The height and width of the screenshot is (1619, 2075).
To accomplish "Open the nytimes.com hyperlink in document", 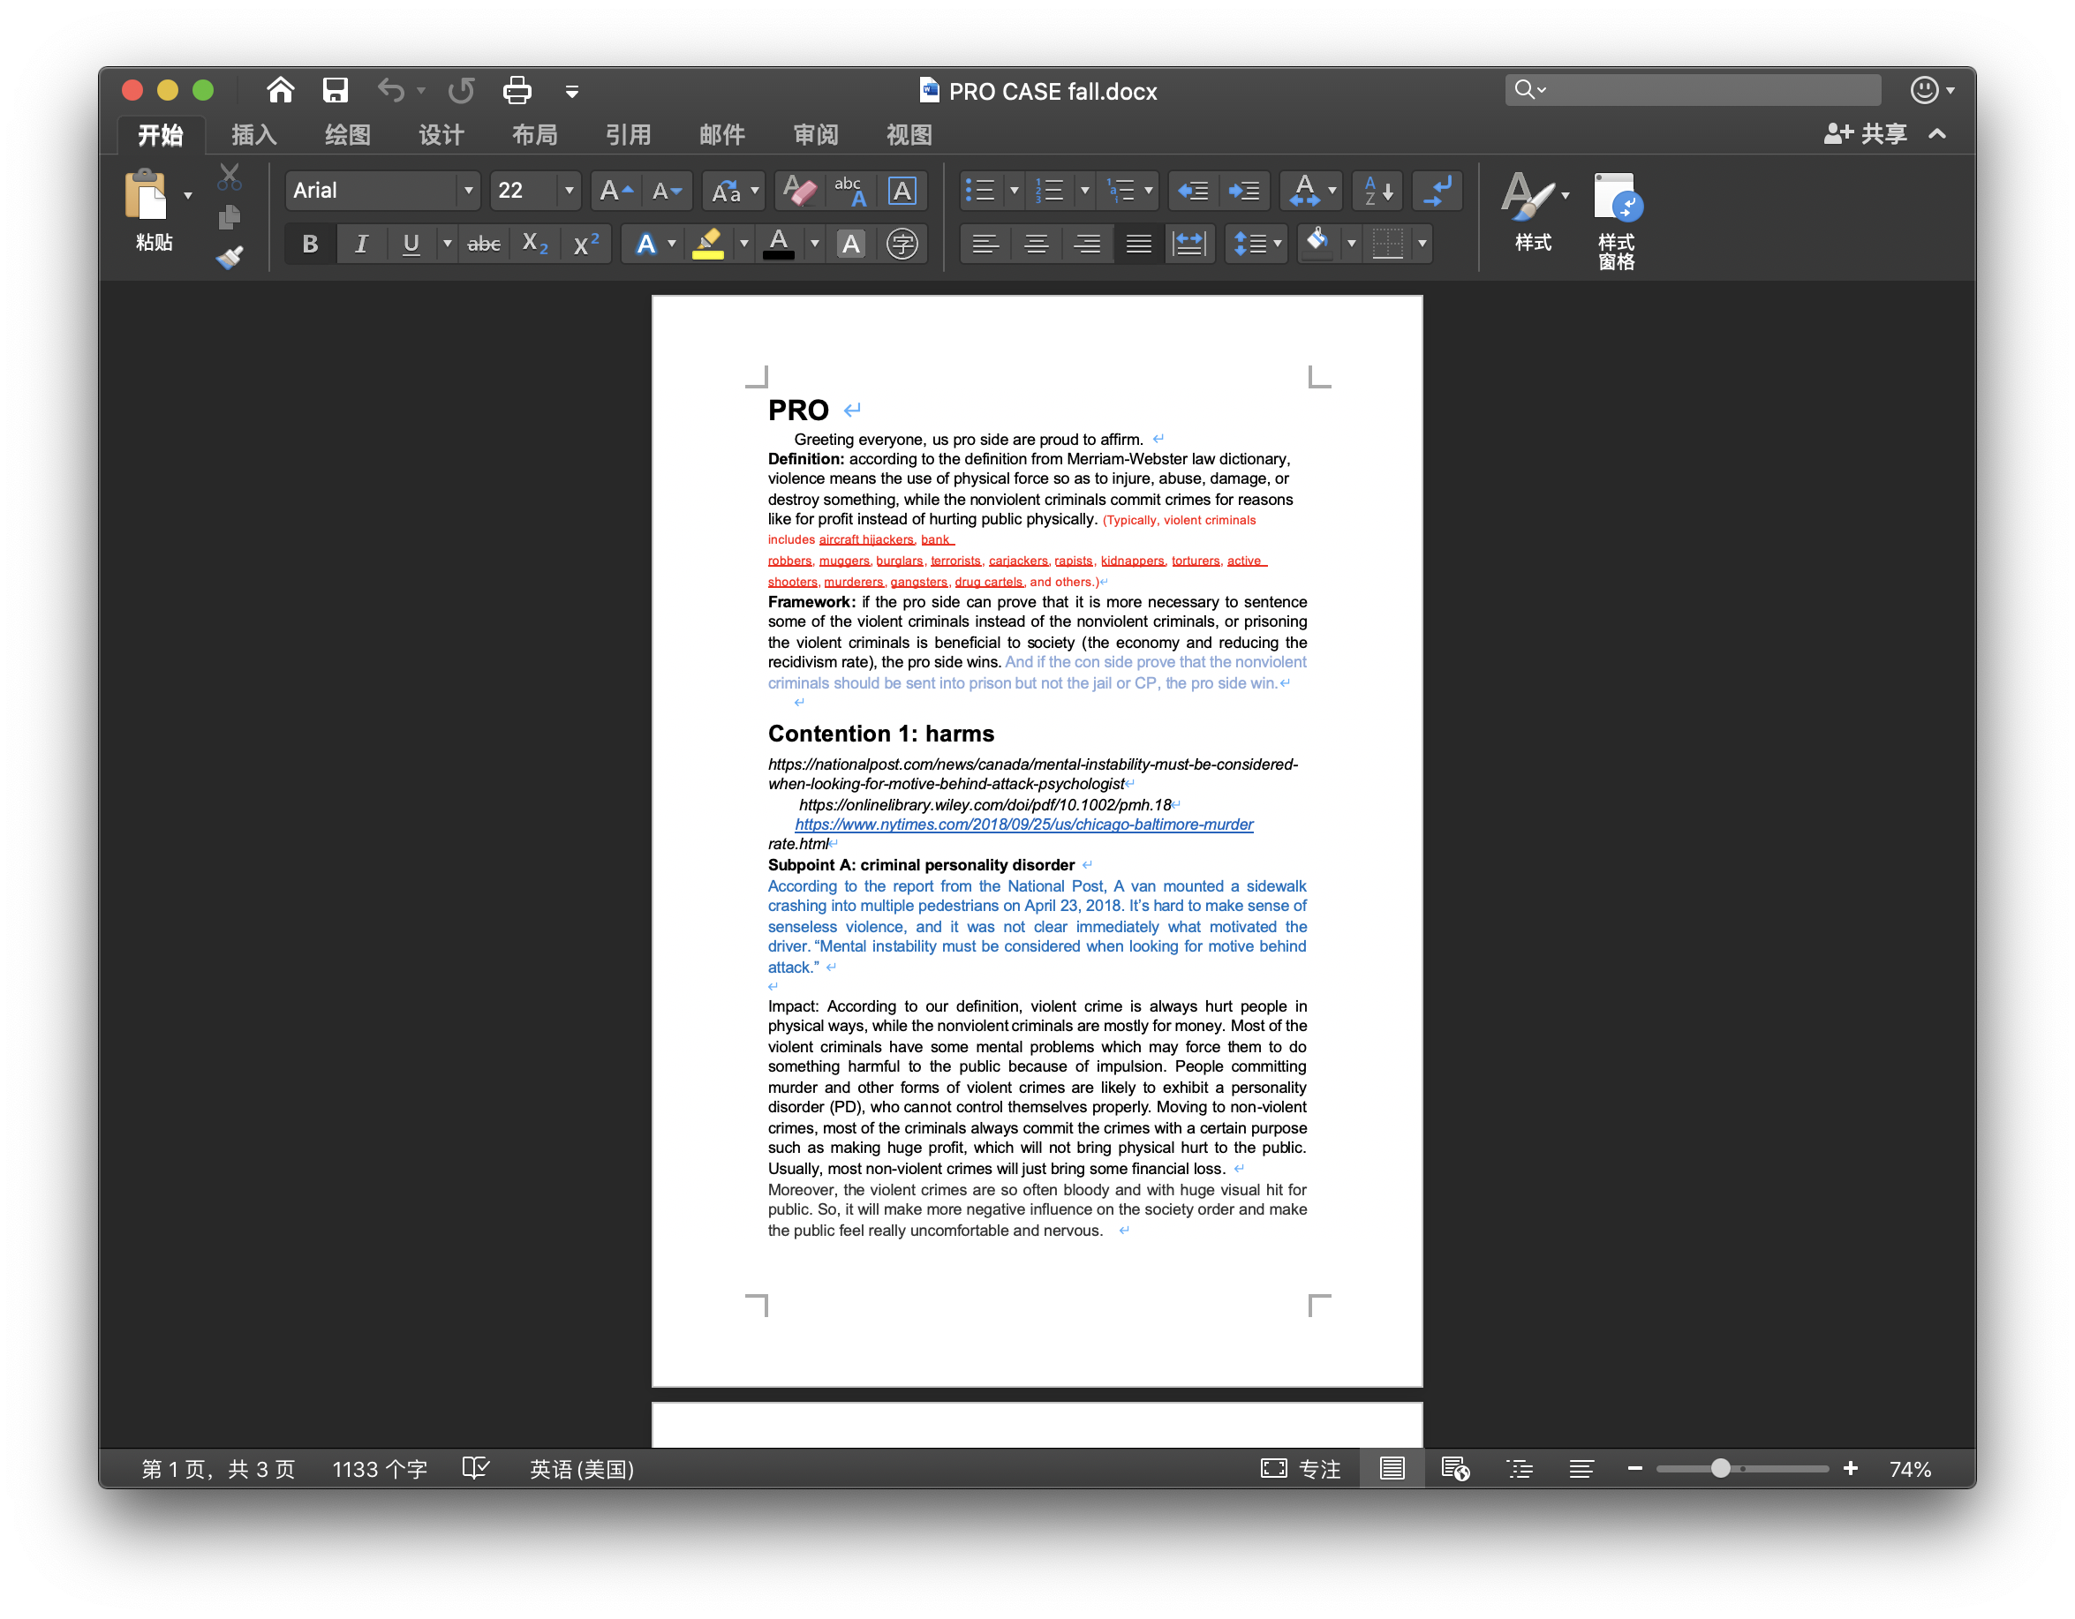I will pos(1023,825).
